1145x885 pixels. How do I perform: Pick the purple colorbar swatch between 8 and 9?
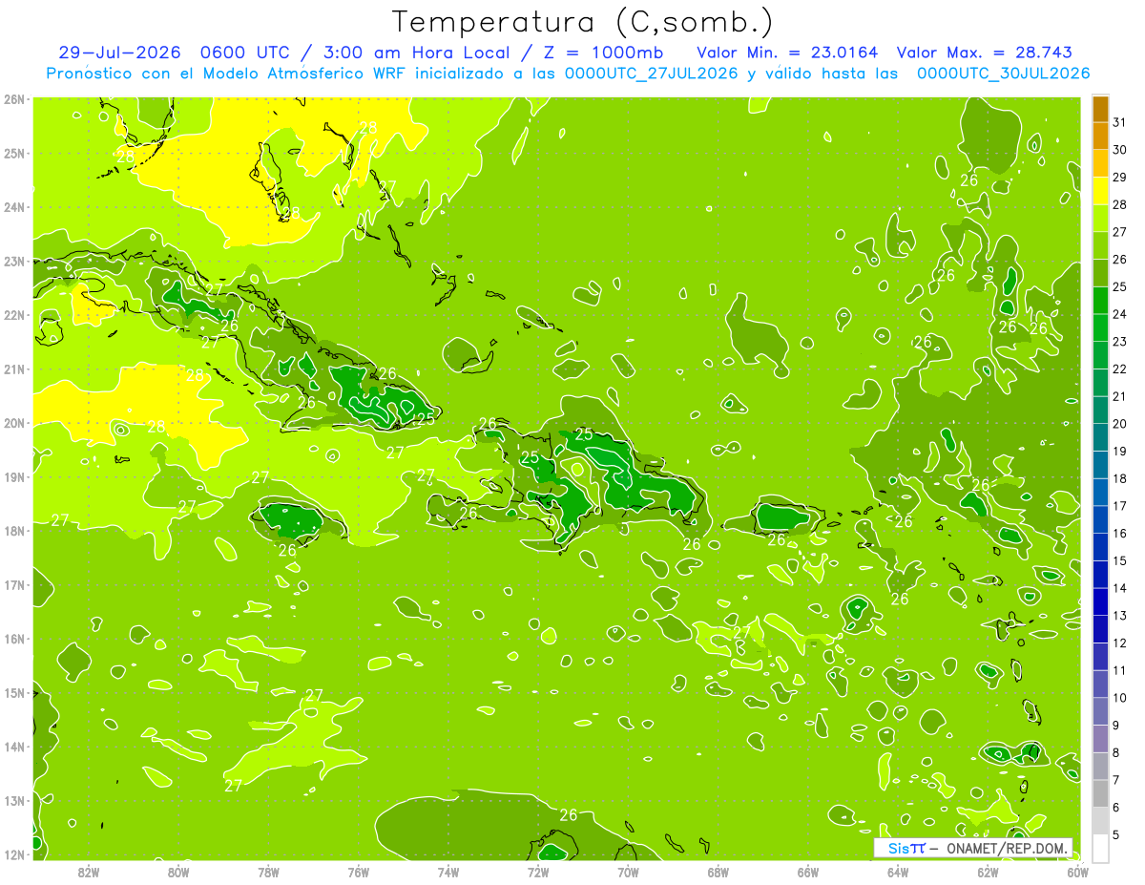[x=1100, y=739]
